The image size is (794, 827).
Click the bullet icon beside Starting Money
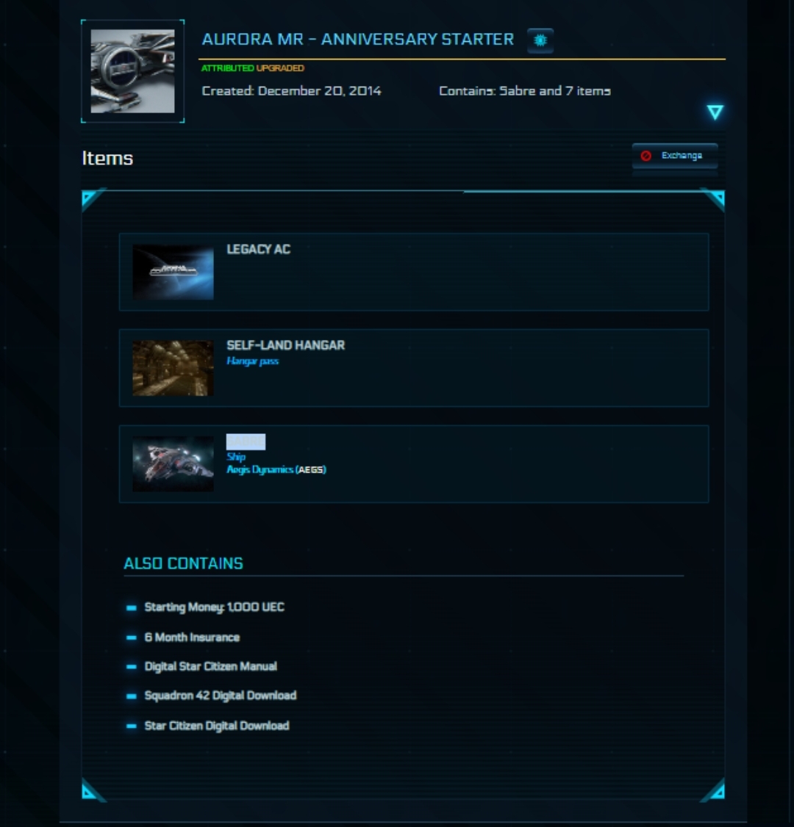[132, 608]
